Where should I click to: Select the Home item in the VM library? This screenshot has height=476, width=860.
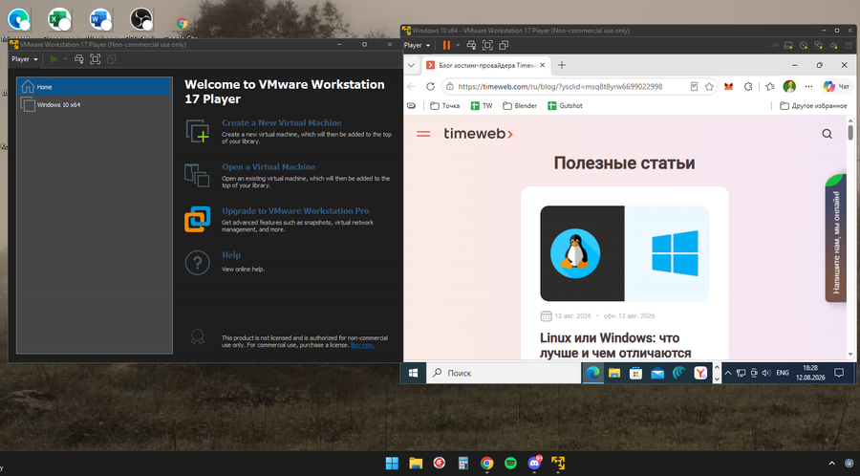tap(94, 87)
